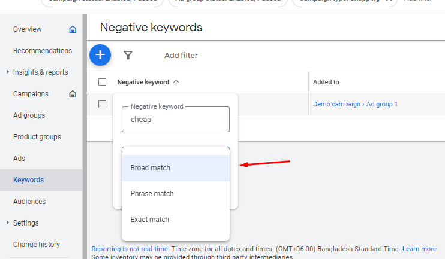
Task: Click Reporting is not real-time link
Action: click(x=130, y=249)
